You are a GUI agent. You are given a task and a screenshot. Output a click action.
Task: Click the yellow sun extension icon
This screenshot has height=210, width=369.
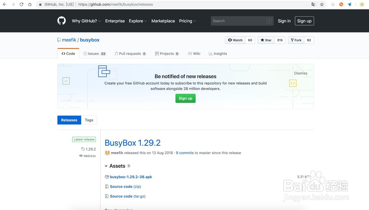tap(362, 4)
